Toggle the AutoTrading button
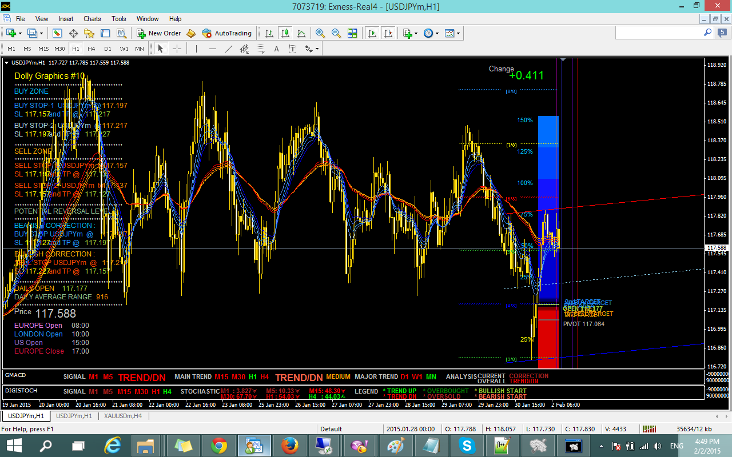732x457 pixels. (226, 33)
